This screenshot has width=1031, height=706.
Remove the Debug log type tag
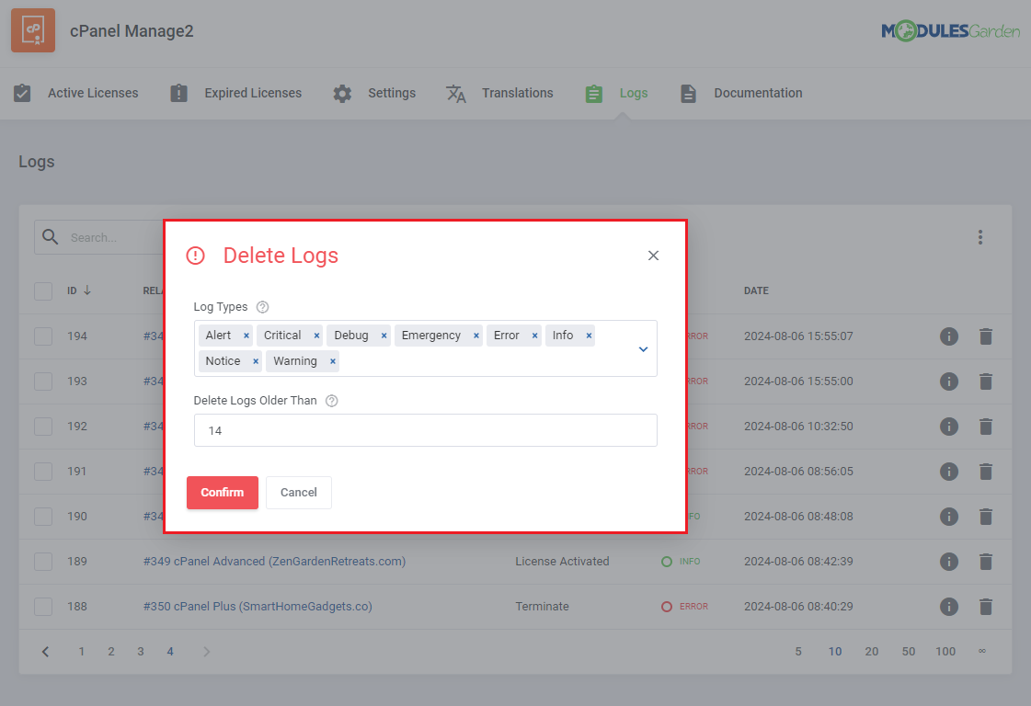click(x=384, y=336)
